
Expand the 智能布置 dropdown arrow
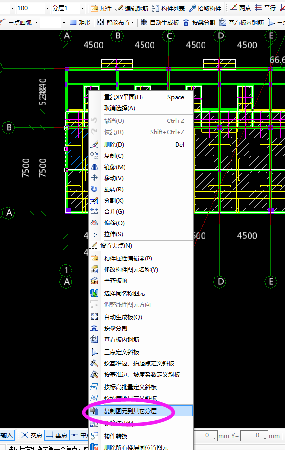click(x=132, y=22)
